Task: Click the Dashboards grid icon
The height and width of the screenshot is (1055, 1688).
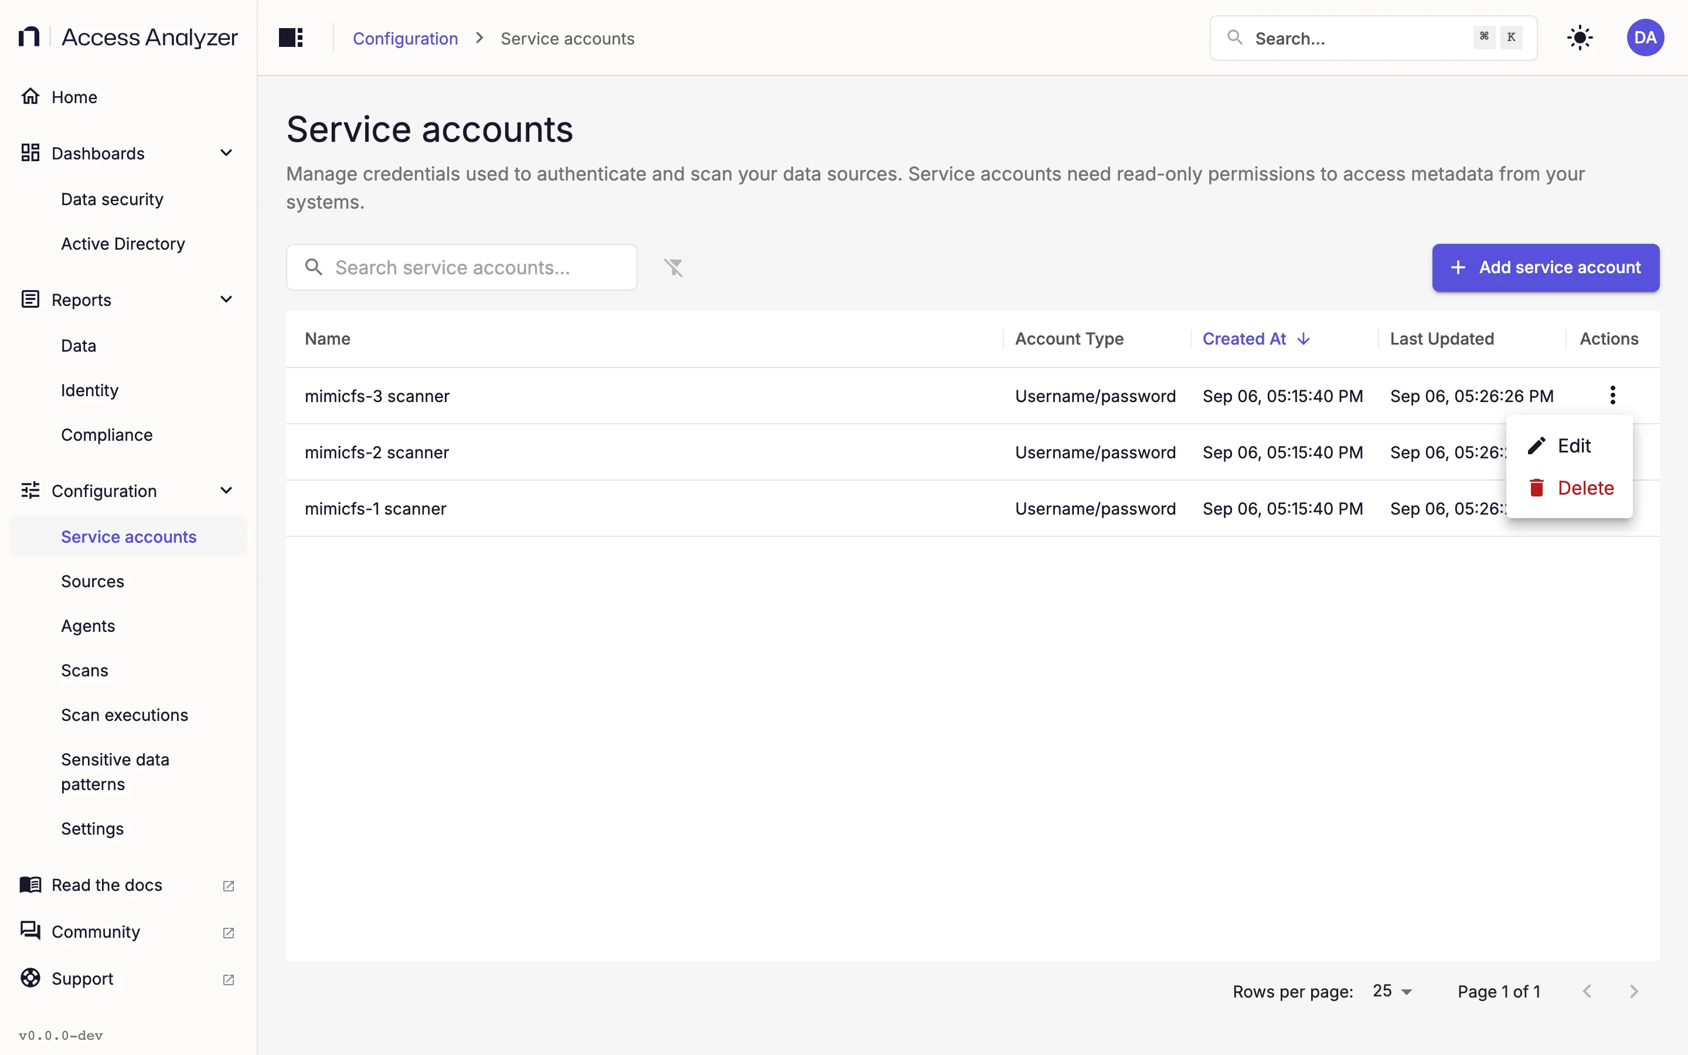Action: [30, 153]
